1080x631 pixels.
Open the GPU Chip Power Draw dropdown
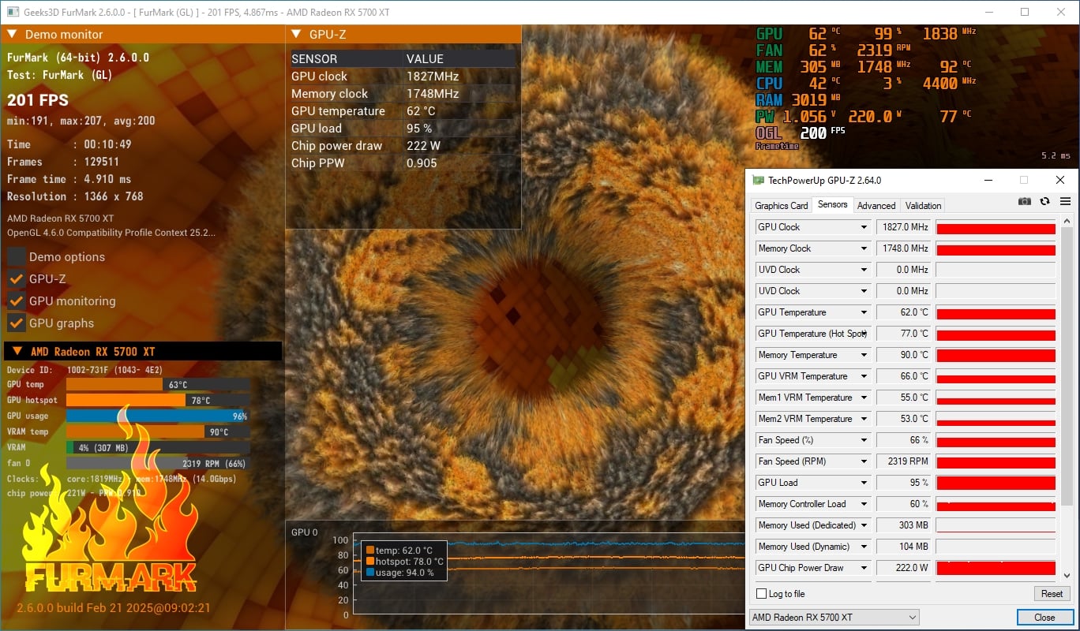[864, 568]
